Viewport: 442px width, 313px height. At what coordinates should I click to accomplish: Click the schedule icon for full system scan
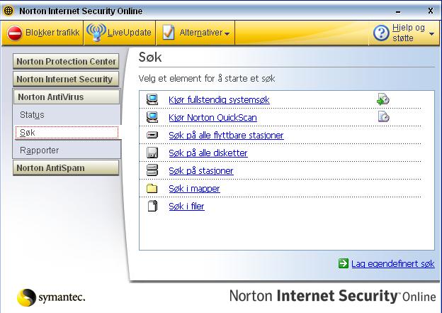383,99
